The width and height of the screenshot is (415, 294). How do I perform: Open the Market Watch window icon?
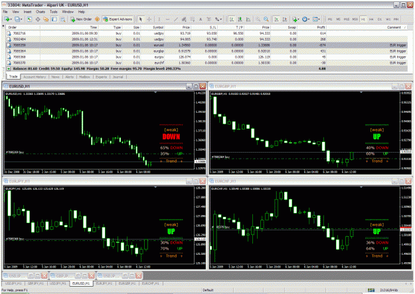coord(29,19)
